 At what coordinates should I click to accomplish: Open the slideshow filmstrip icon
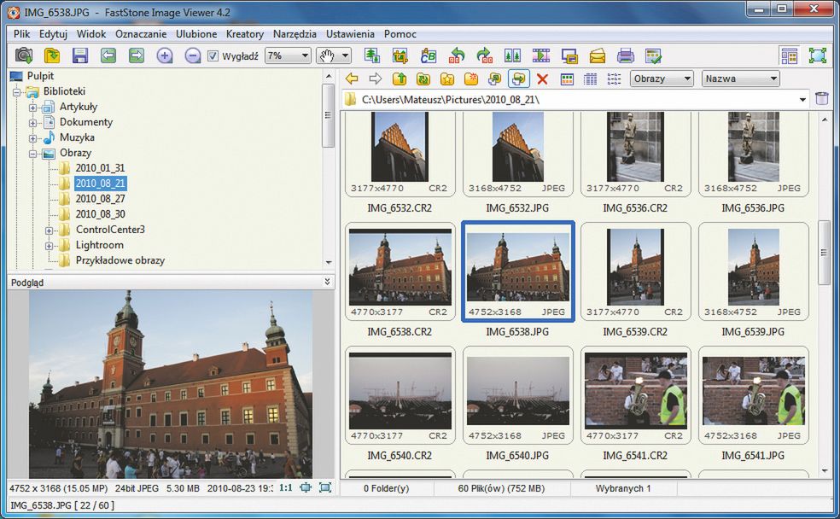click(541, 55)
